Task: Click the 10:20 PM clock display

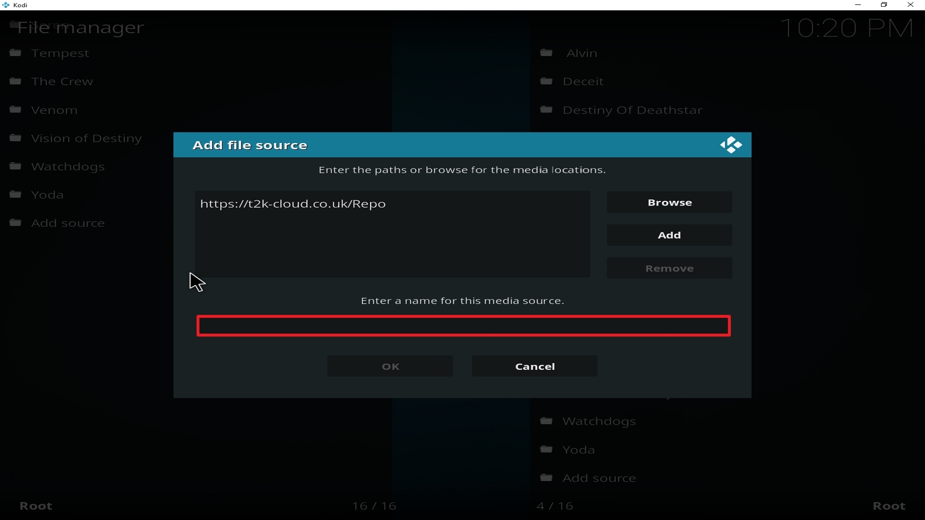Action: coord(846,28)
